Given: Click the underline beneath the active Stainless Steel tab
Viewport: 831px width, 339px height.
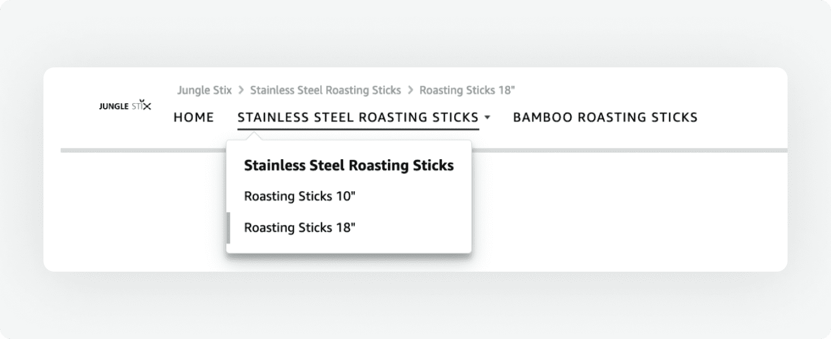Looking at the screenshot, I should pos(358,129).
